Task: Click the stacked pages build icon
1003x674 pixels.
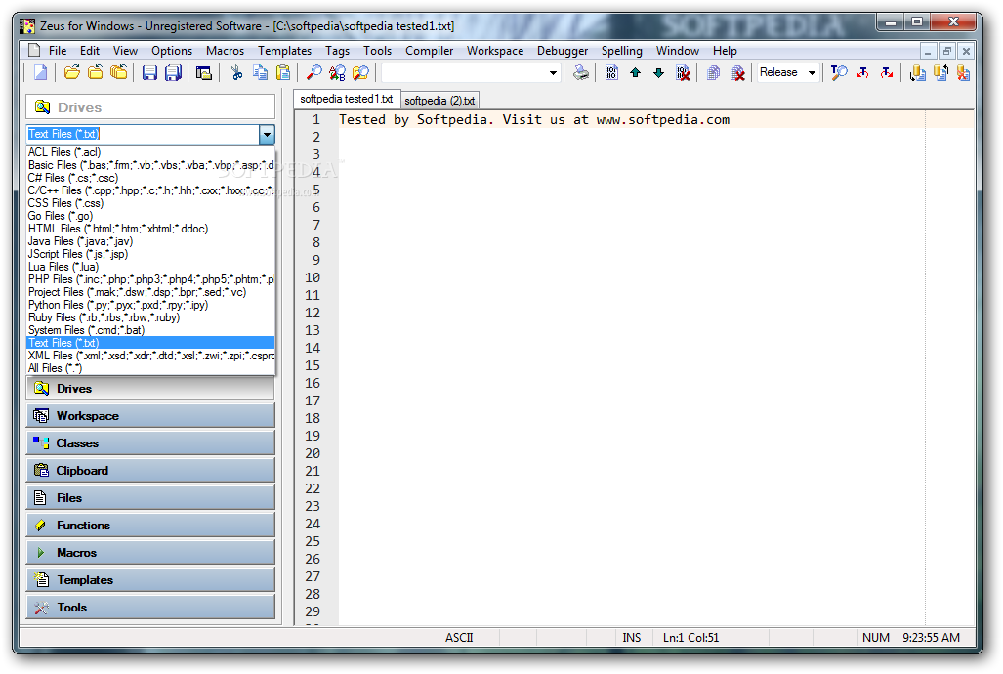Action: [x=714, y=73]
